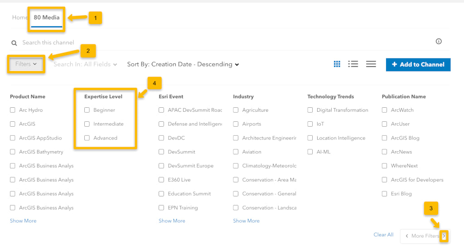Enable the ArcGIS Blog publication filter

(x=385, y=138)
